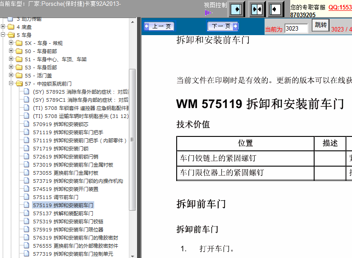Open (TI) 5708 运输车辆时车钥匙丢失 document
352x258 pixels.
coord(81,116)
